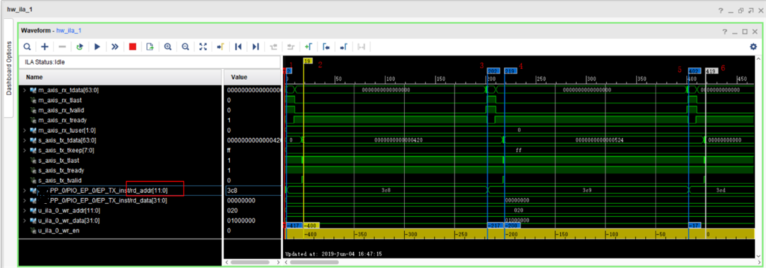Open help for the Waveform panel
This screenshot has height=268, width=766.
coord(725,31)
